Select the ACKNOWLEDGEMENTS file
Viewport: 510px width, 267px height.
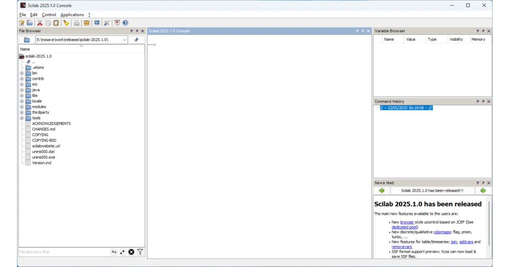51,124
